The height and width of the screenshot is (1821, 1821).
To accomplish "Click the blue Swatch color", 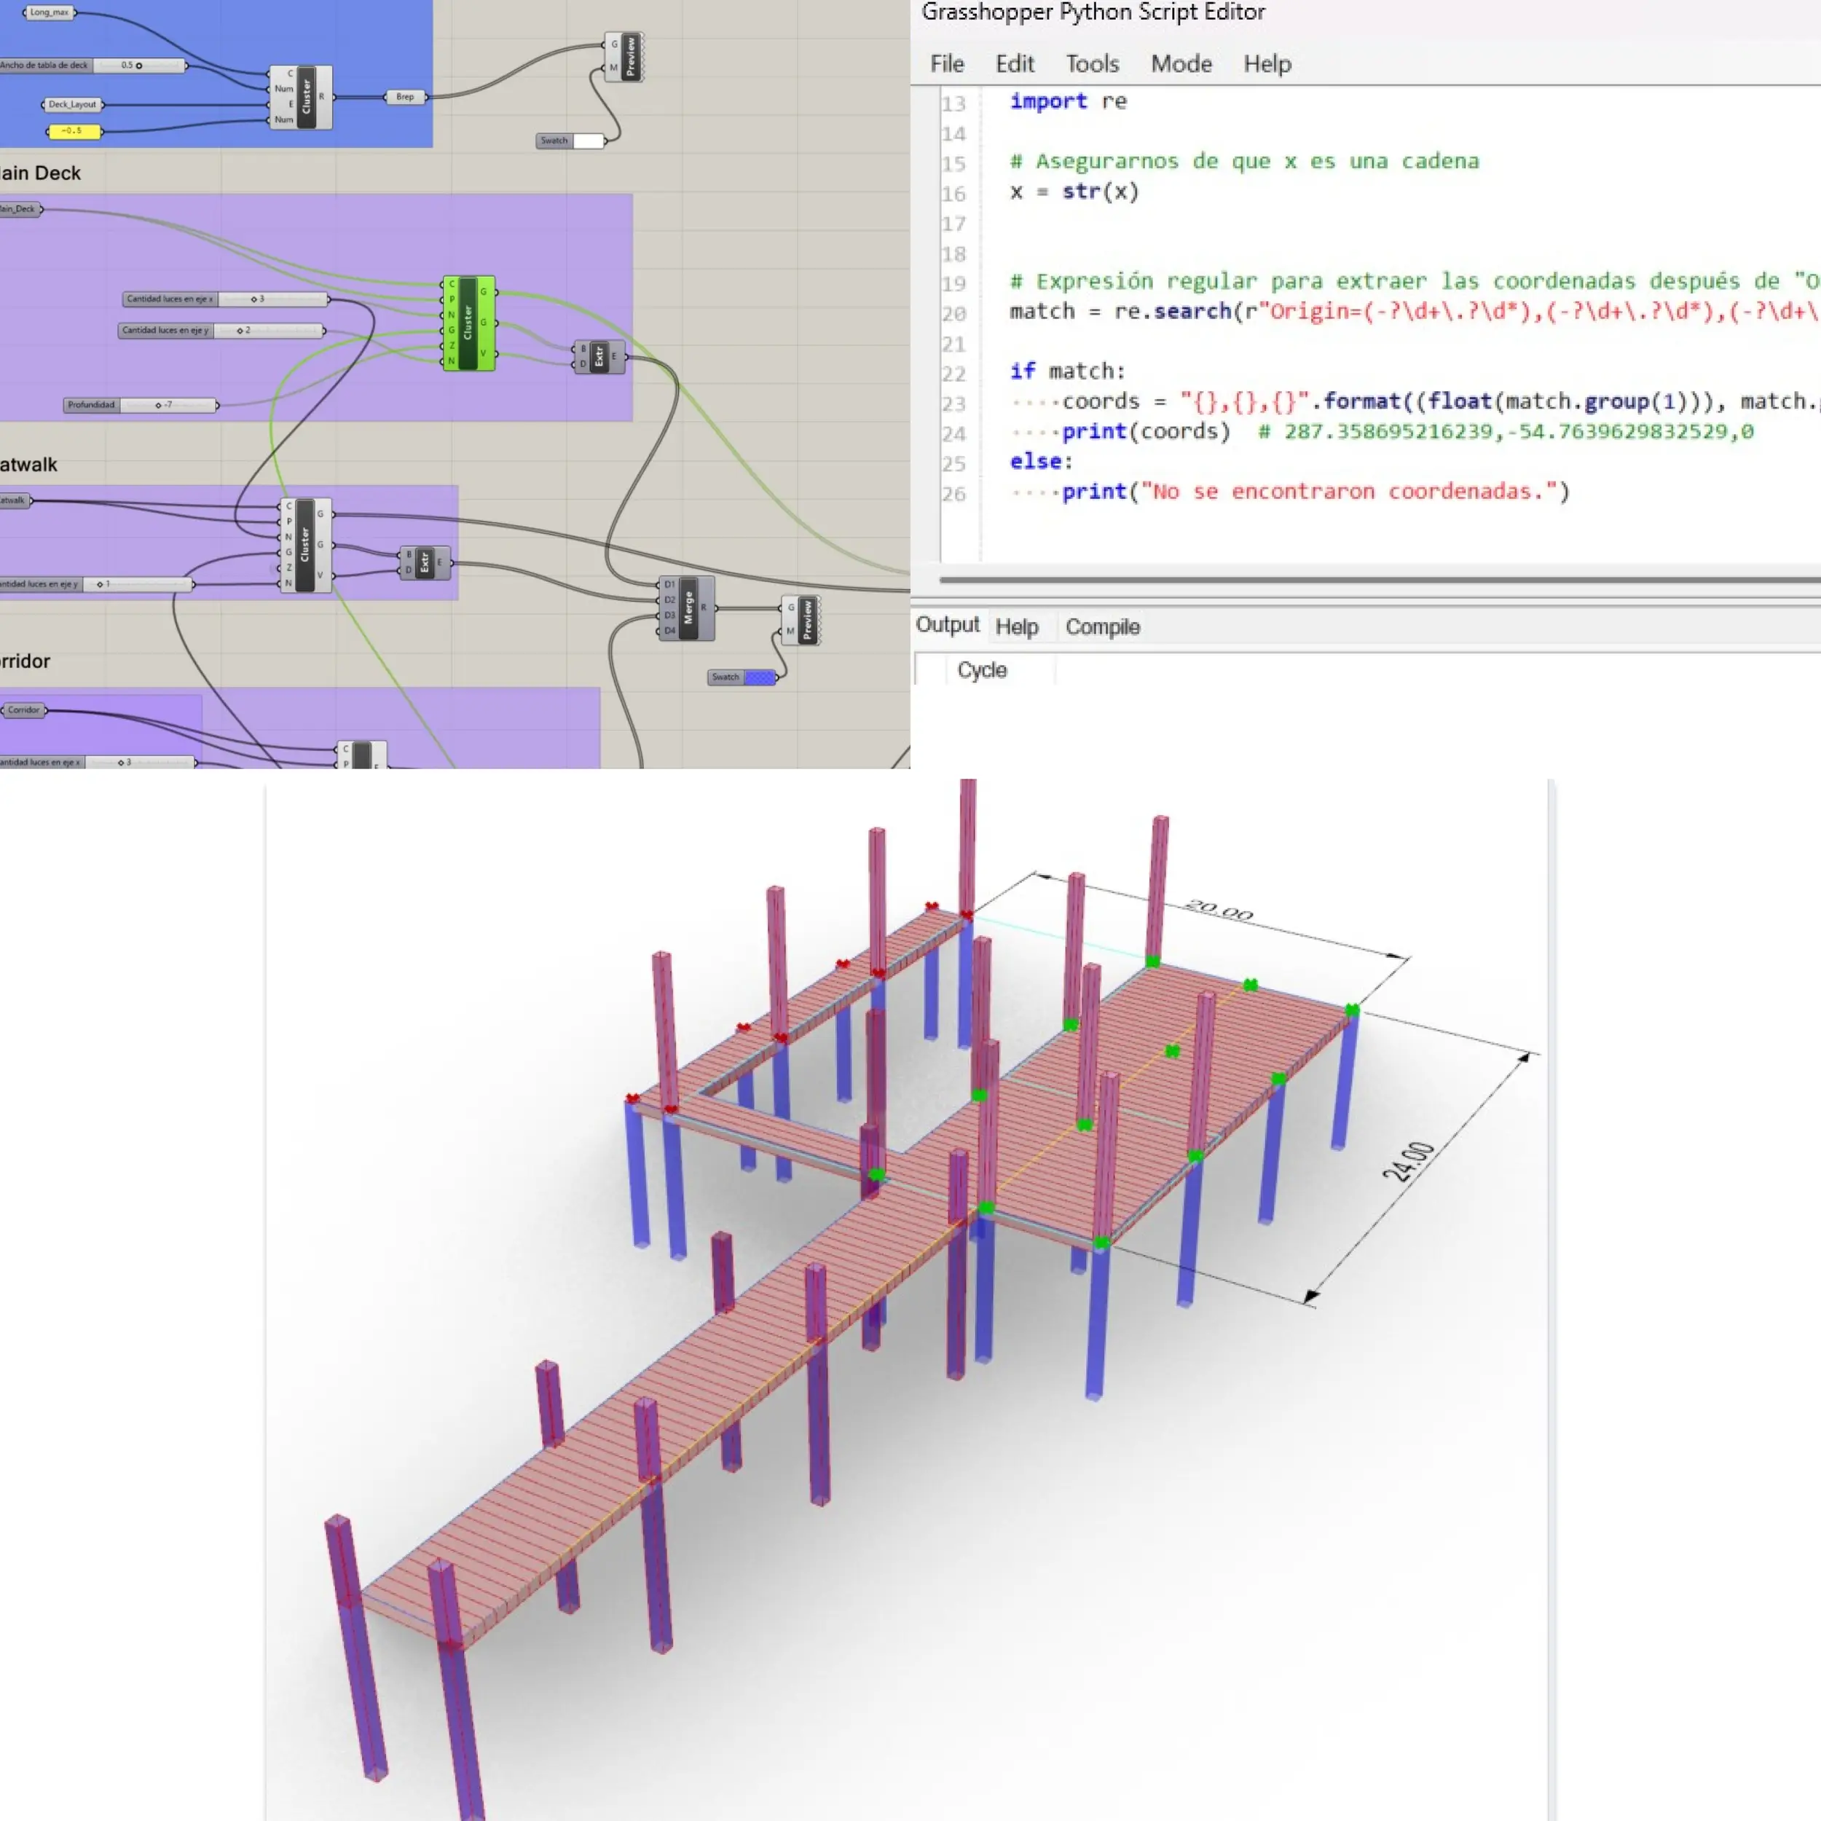I will click(x=759, y=677).
